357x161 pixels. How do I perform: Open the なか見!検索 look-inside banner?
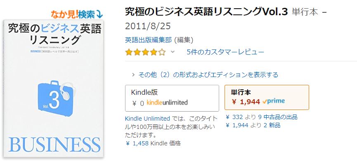click(77, 14)
